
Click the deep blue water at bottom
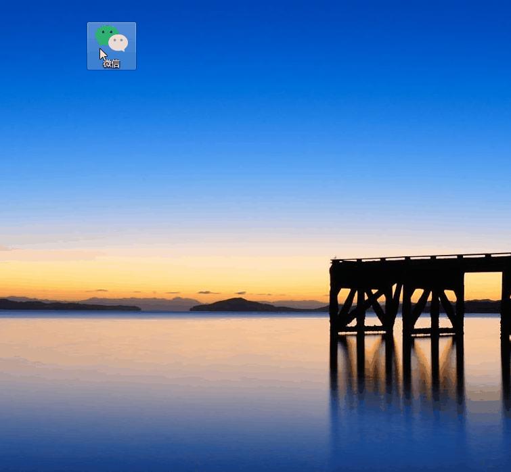(203, 446)
